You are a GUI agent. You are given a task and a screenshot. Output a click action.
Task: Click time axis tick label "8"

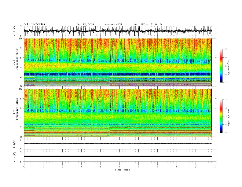click(x=177, y=167)
